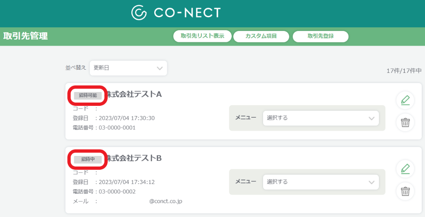The height and width of the screenshot is (217, 425).
Task: Edit 株式会社テストA with pencil icon
Action: [405, 101]
